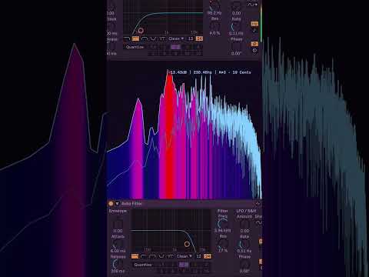Click the purple highlighted Quantize value in lower filter
The width and height of the screenshot is (369, 277).
click(x=184, y=265)
